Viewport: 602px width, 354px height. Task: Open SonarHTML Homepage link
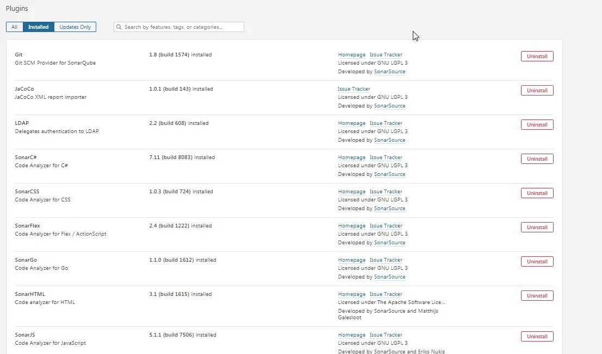click(x=352, y=294)
